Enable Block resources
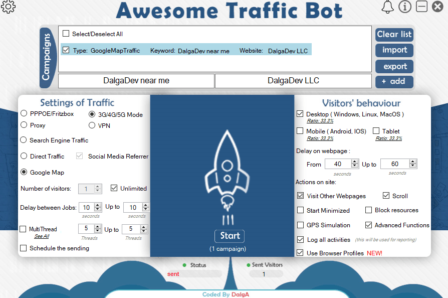 pyautogui.click(x=368, y=210)
